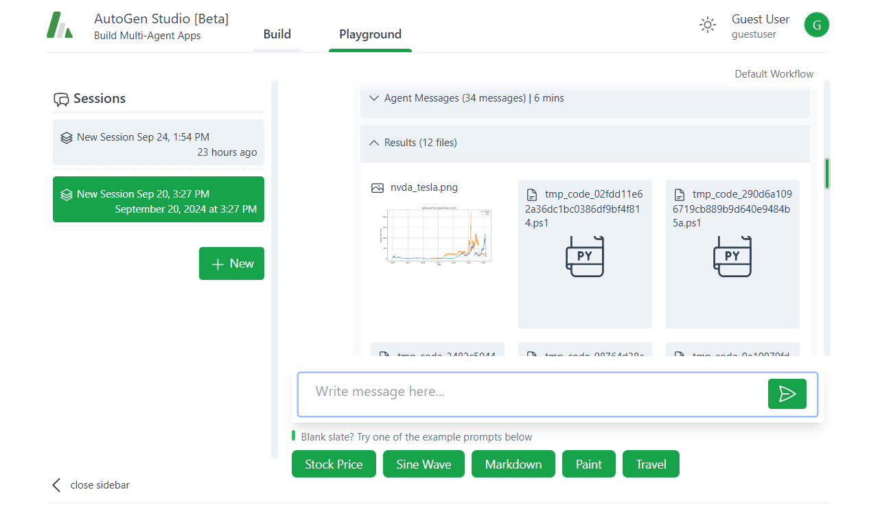Image resolution: width=880 pixels, height=505 pixels.
Task: Click the tmp_code_02fdd11e6 file name text
Action: coord(585,209)
